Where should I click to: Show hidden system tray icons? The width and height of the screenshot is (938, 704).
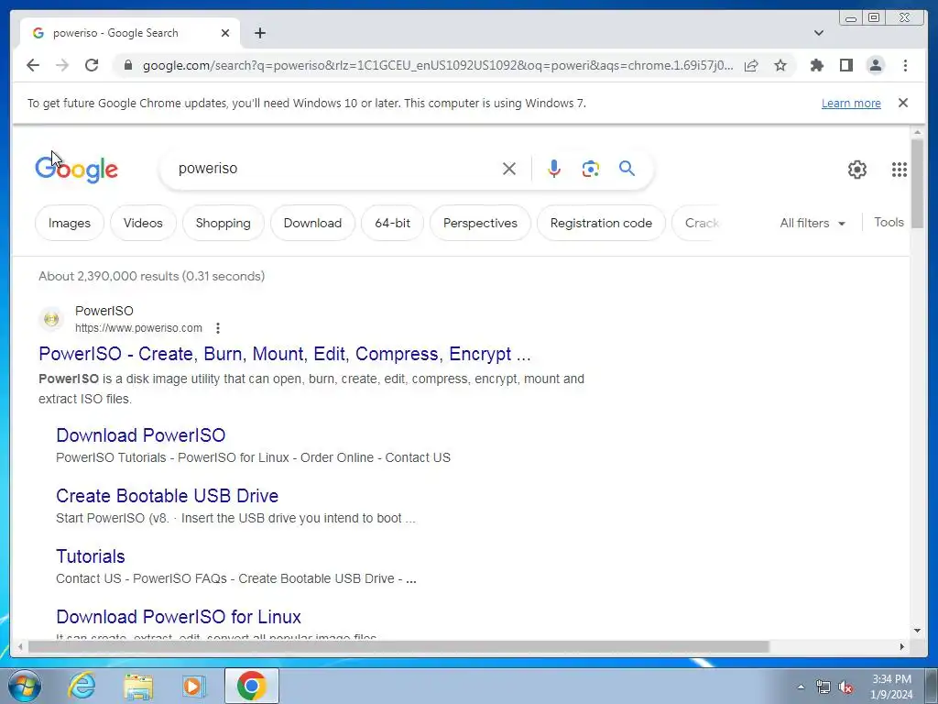coord(801,687)
